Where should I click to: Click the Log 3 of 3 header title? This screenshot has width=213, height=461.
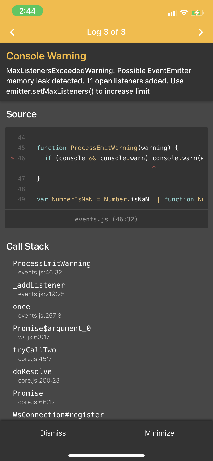click(106, 32)
